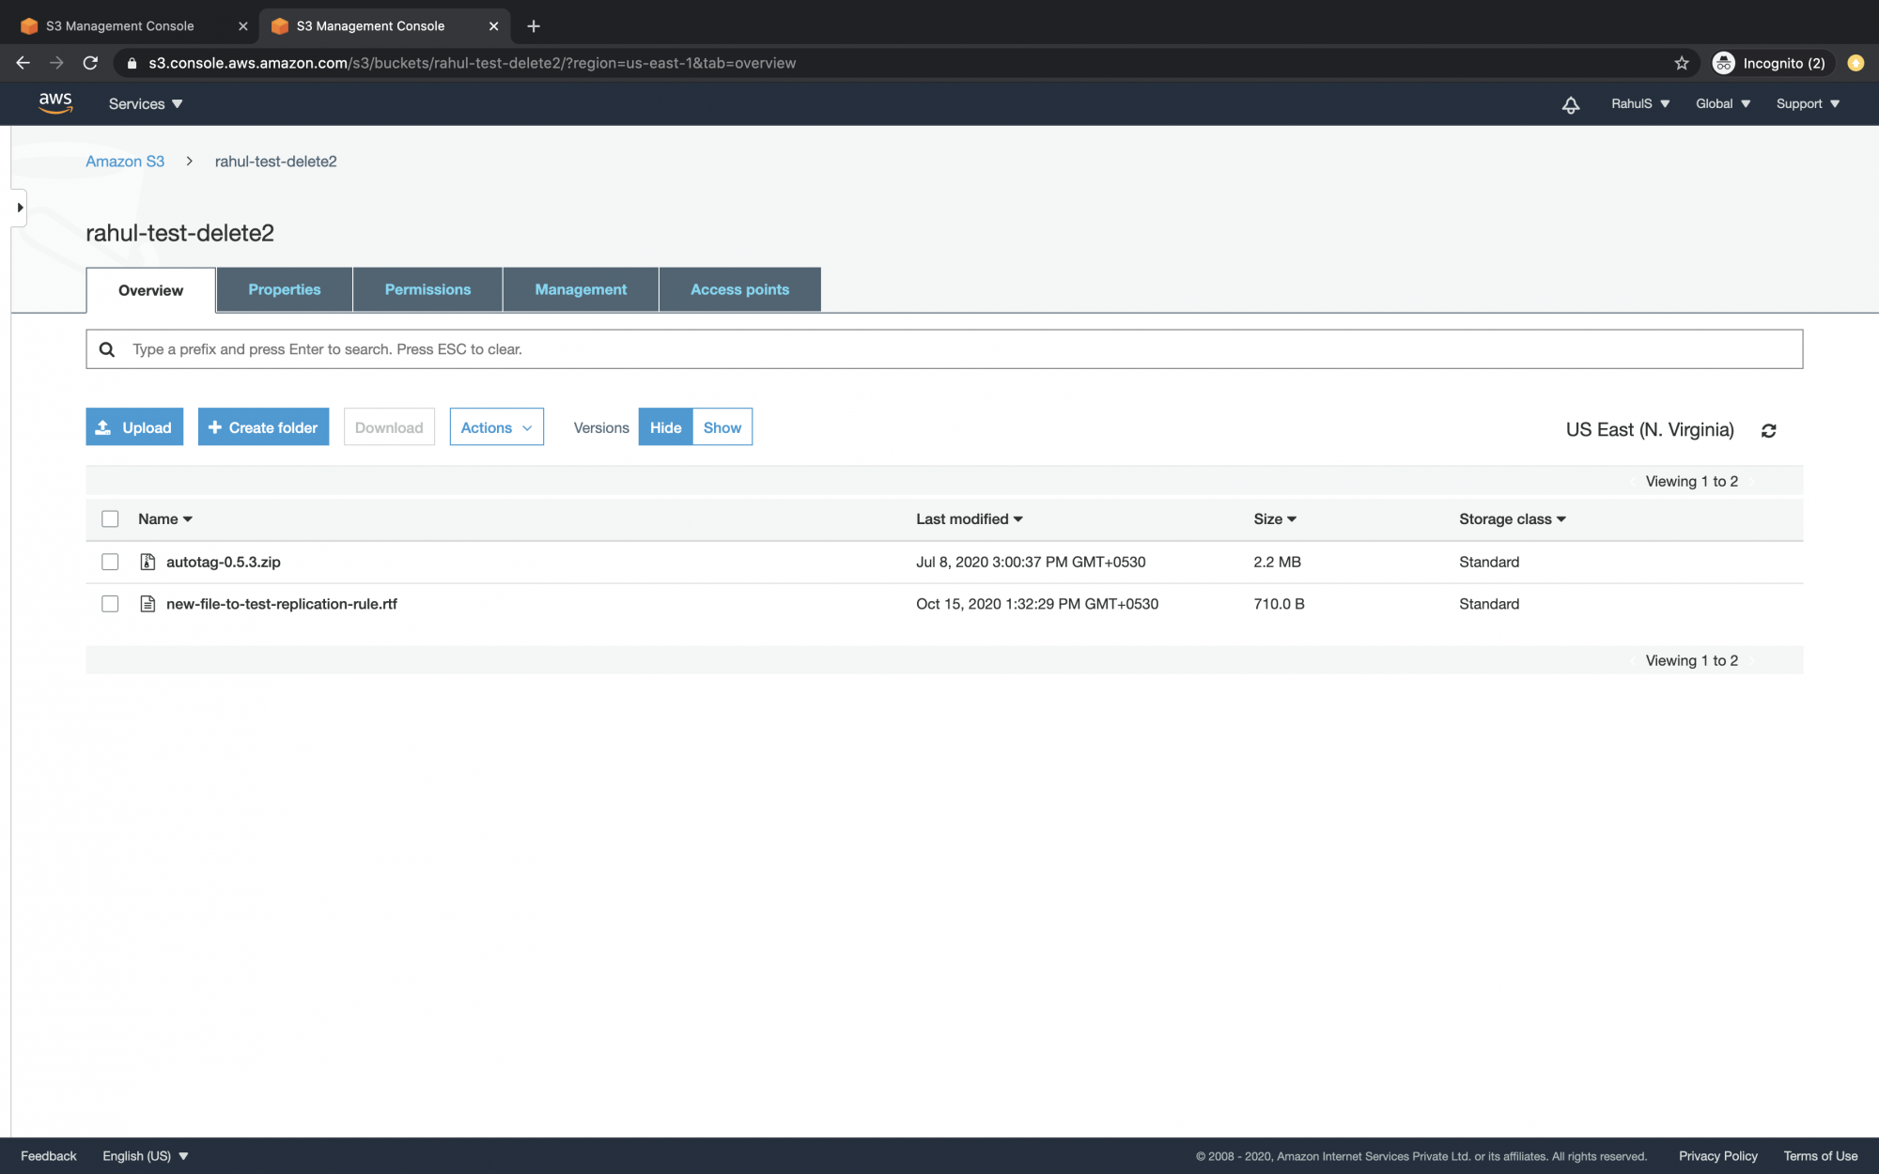
Task: Expand the collapsed left sidebar arrow
Action: (x=20, y=208)
